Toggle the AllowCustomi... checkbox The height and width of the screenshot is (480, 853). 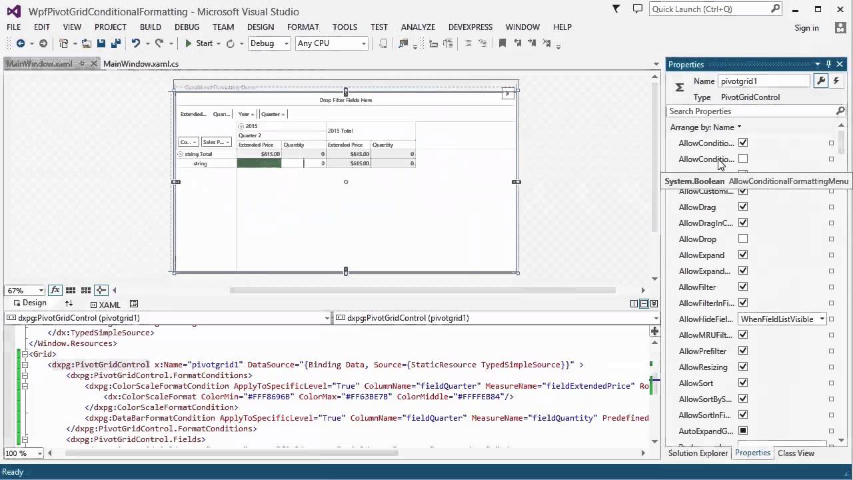click(x=743, y=191)
